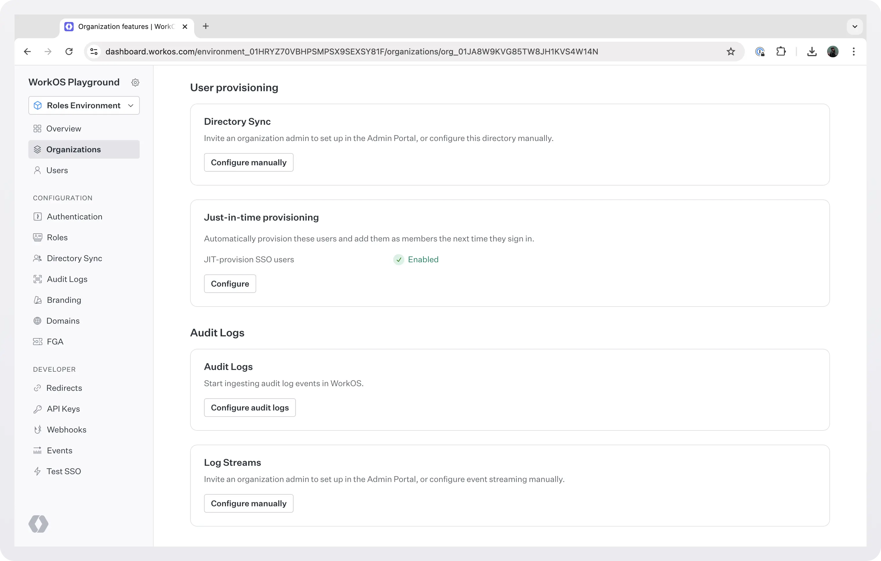Click the FGA sidebar icon
Viewport: 881px width, 561px height.
click(38, 342)
